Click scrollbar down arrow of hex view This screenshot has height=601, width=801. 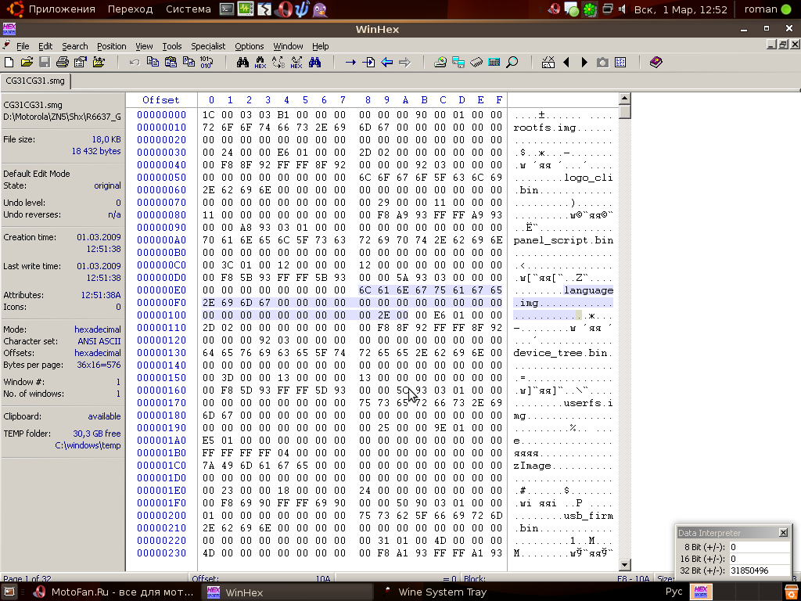pos(624,565)
